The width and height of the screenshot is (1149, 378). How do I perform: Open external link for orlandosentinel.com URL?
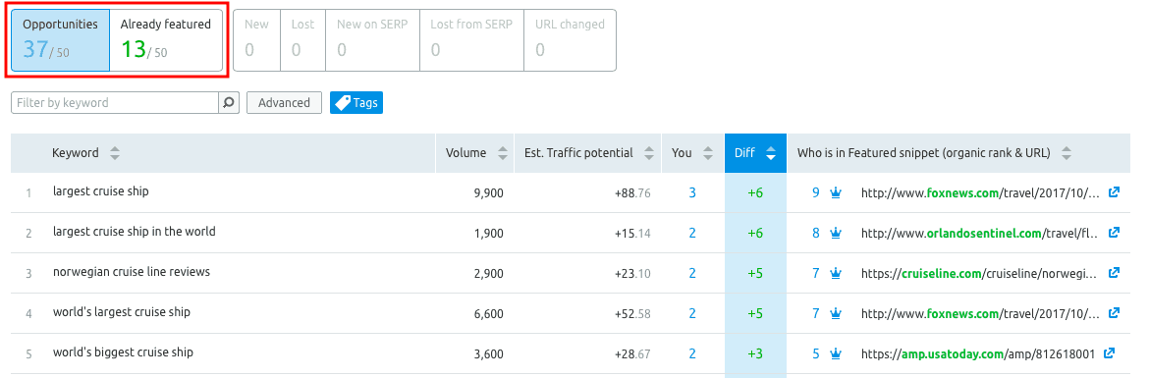(1114, 233)
